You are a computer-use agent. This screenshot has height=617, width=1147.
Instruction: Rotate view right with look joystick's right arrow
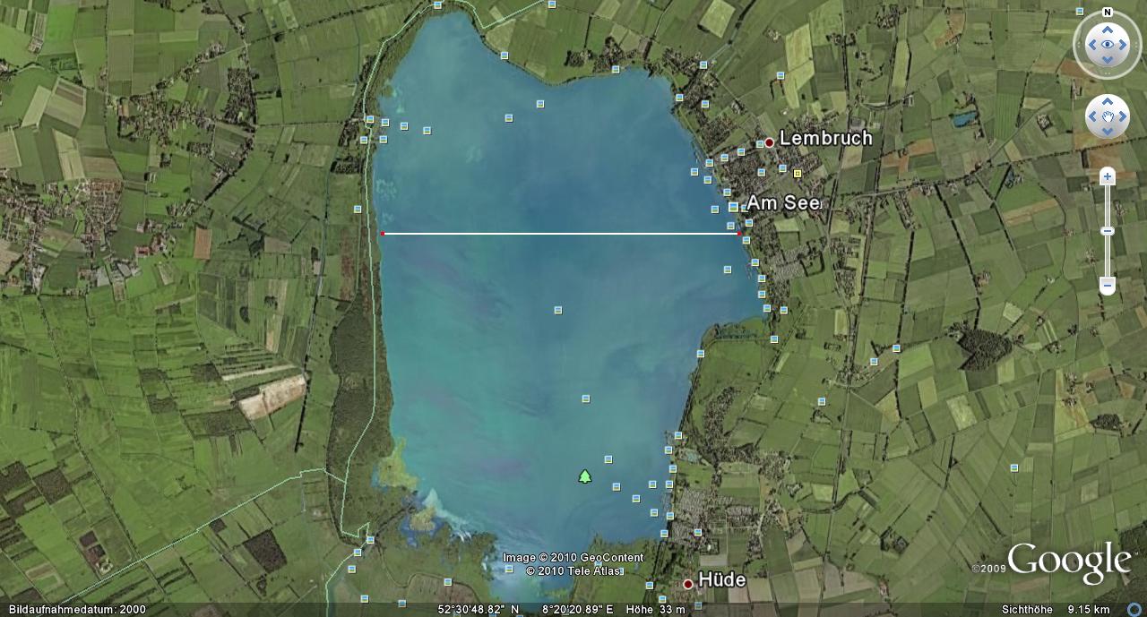1124,44
